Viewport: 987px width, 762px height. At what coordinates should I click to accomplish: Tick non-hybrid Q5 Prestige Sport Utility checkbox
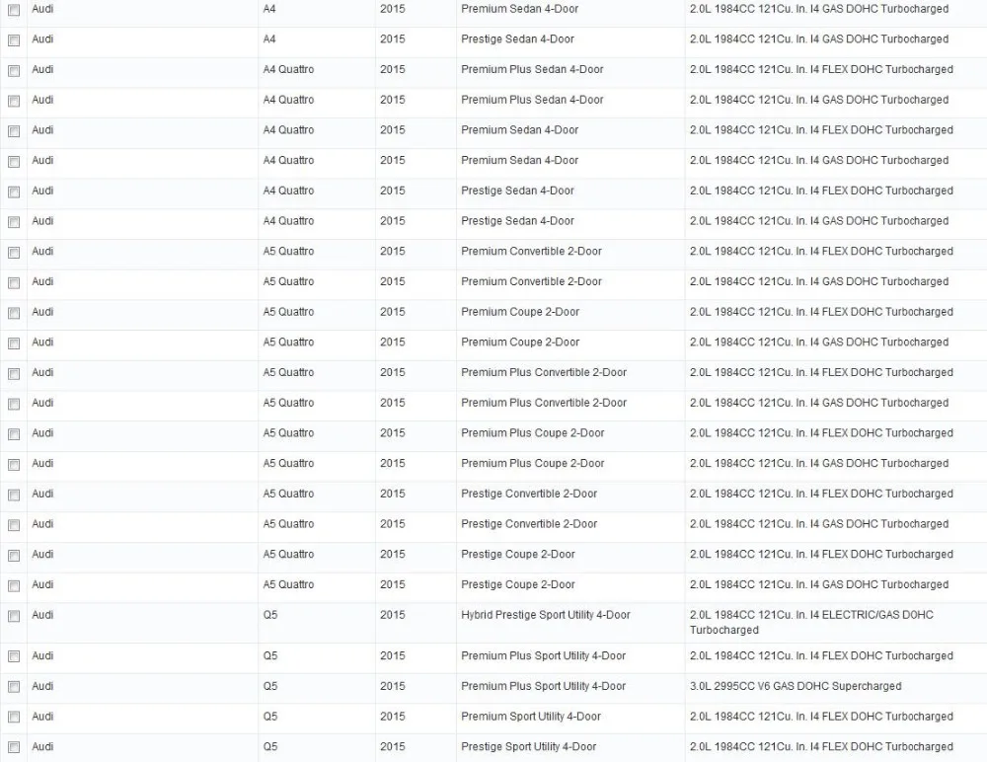pos(14,747)
